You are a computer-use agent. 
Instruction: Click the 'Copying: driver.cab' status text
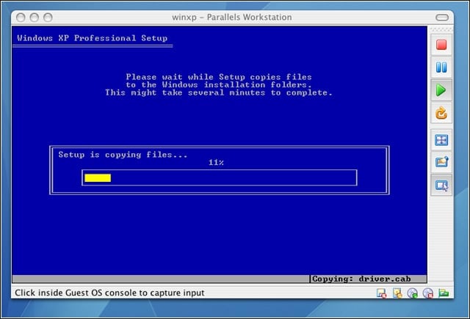click(361, 279)
